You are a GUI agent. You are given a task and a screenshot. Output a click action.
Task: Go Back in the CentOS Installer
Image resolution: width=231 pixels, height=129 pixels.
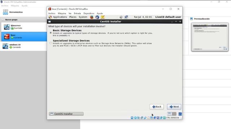[157, 107]
